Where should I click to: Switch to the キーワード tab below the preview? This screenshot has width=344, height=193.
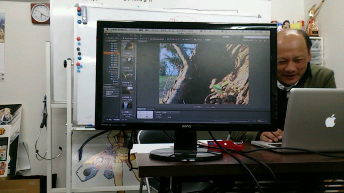pos(151,109)
